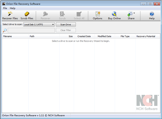The height and width of the screenshot is (119, 162).
Task: Sort by the Path column header
Action: click(x=44, y=36)
